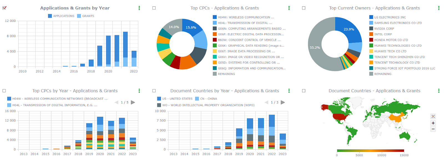
Task: Open options menu for Top CPCs chart
Action: click(289, 8)
